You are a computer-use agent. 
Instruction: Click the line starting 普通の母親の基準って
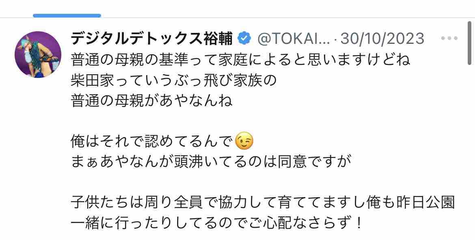point(240,60)
